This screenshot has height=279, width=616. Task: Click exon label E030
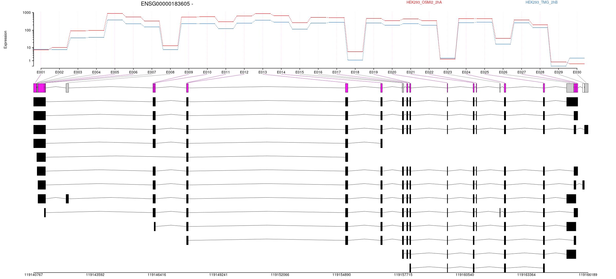tap(577, 72)
